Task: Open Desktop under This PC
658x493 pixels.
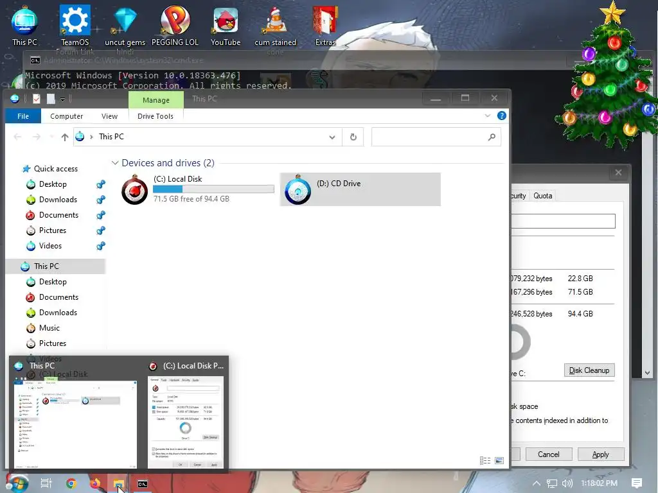Action: click(53, 282)
